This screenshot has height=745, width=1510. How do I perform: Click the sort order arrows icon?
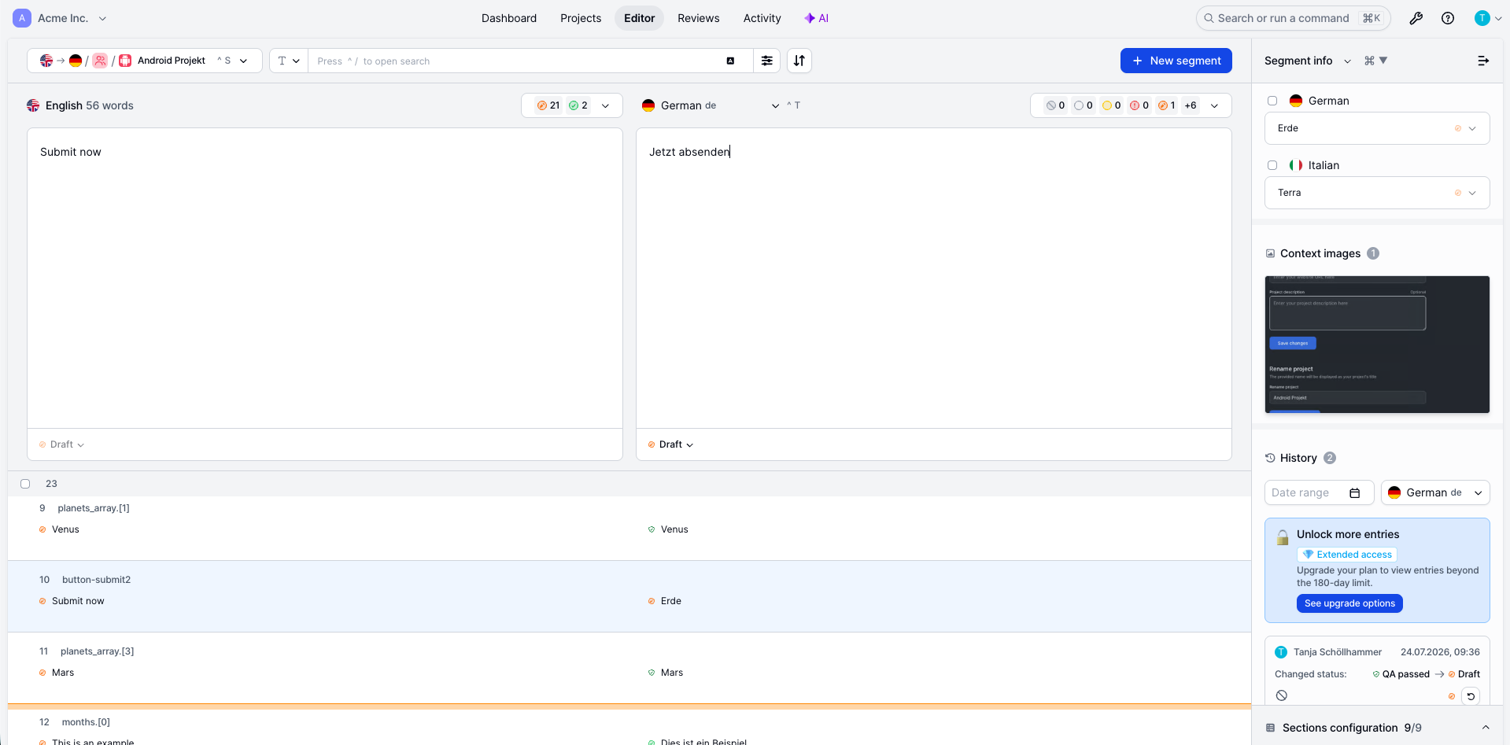tap(799, 61)
